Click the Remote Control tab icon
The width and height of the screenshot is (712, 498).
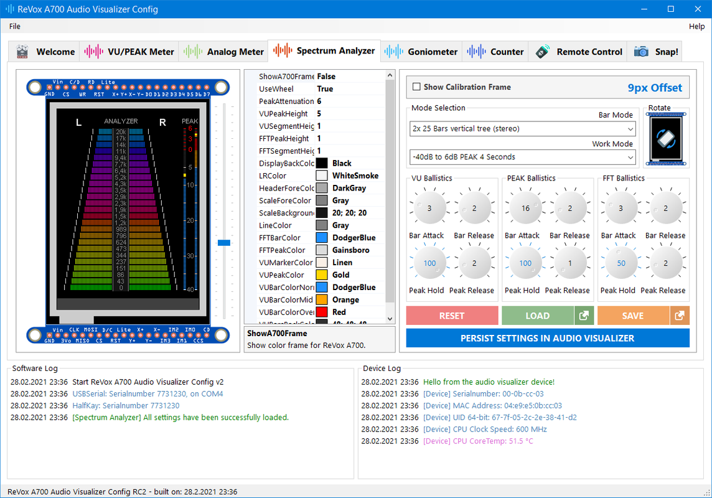543,52
